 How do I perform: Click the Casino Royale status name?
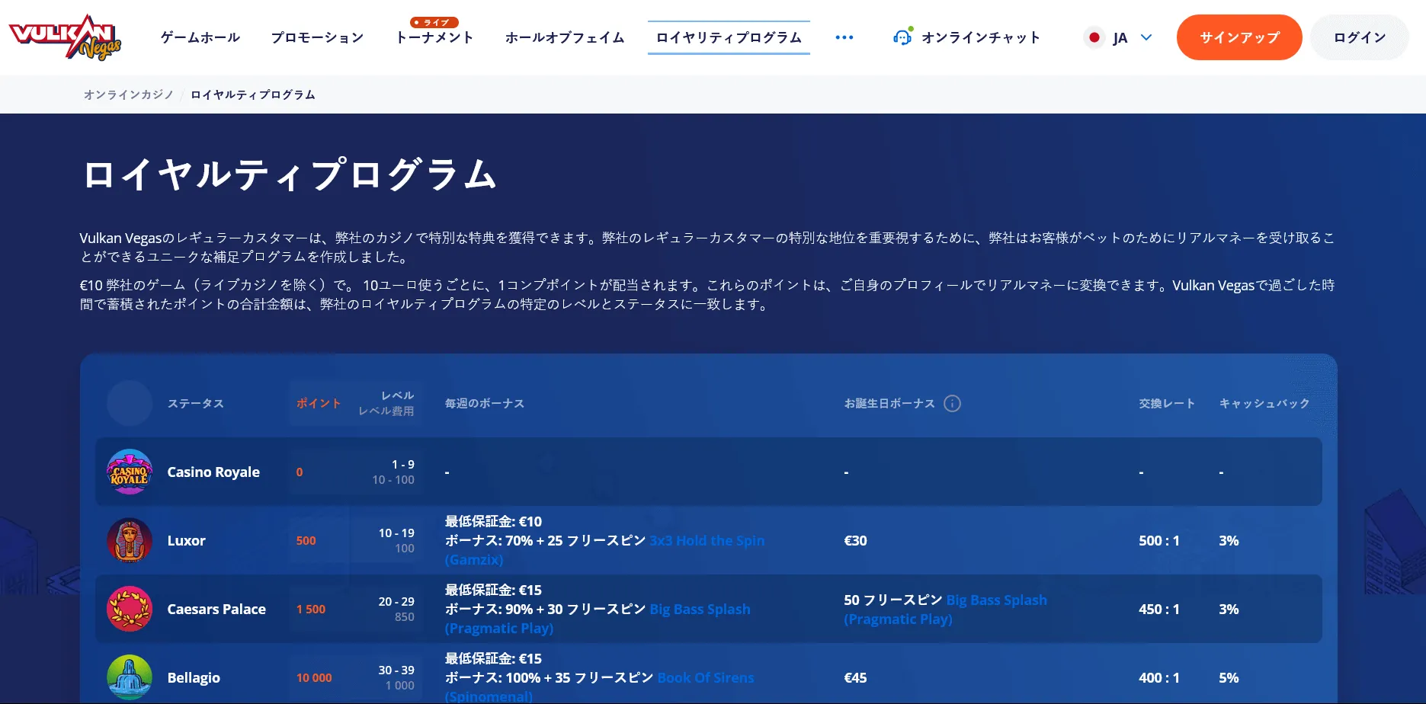(213, 472)
